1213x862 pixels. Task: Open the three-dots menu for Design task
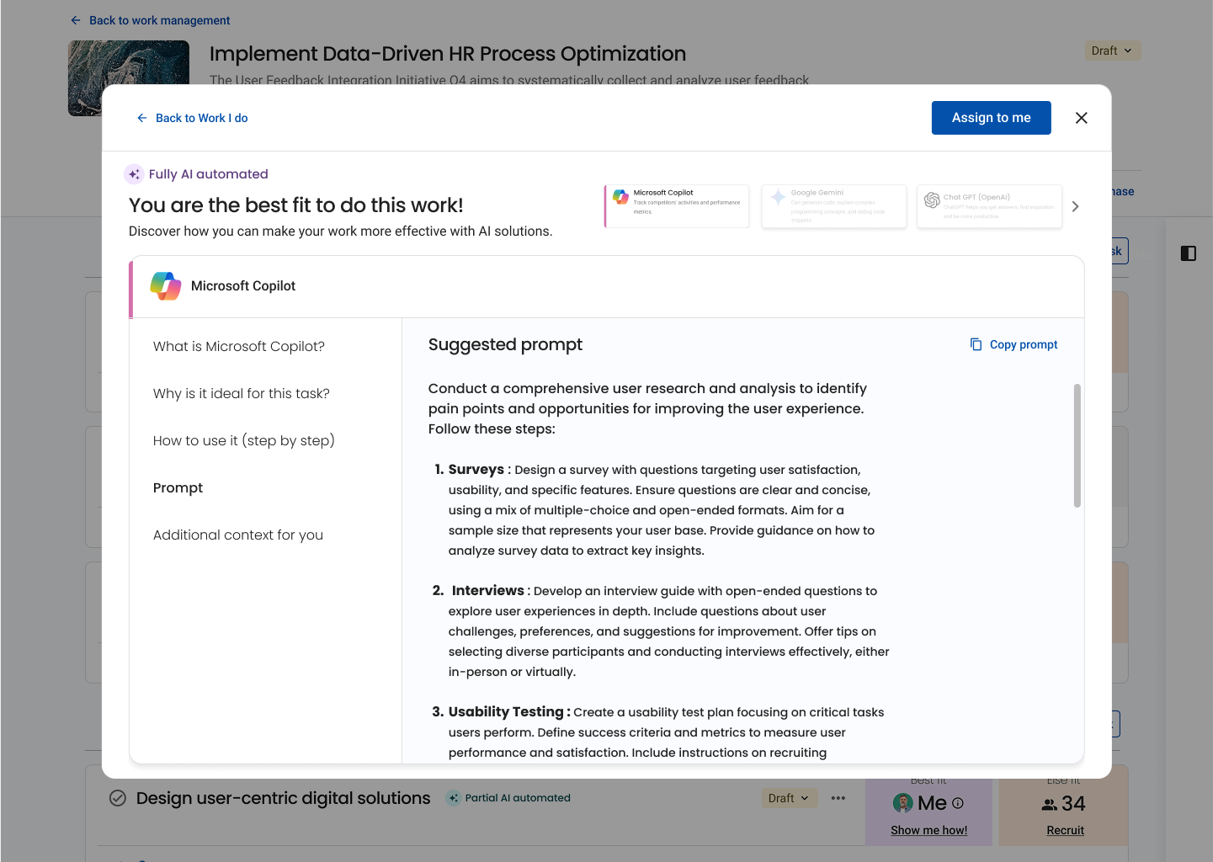click(x=838, y=798)
